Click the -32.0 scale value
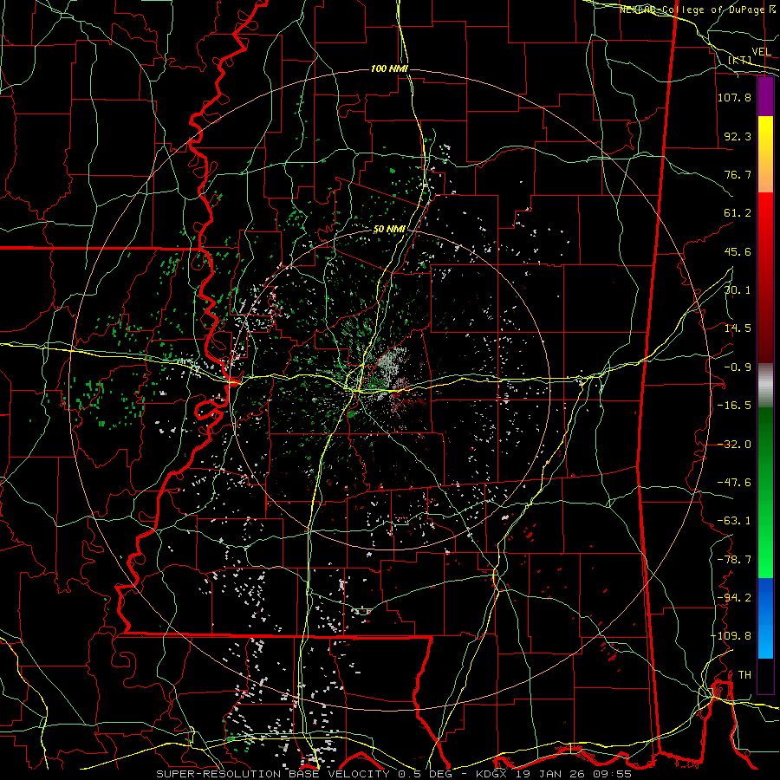This screenshot has height=780, width=780. (734, 445)
